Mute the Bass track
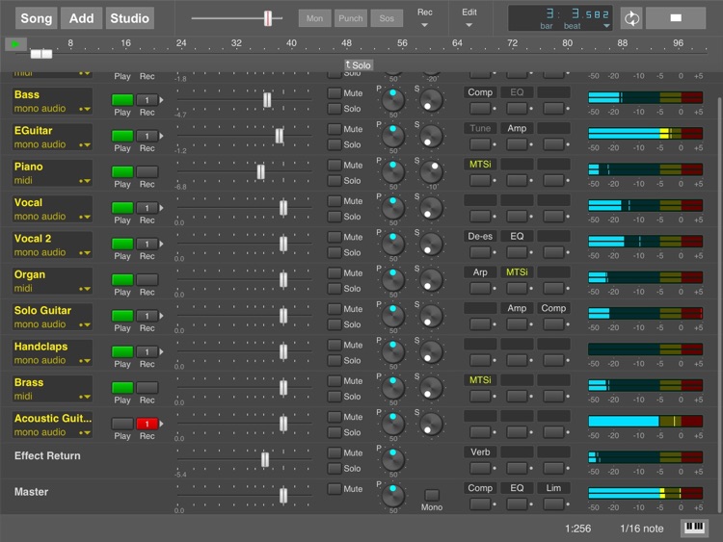 (x=335, y=93)
